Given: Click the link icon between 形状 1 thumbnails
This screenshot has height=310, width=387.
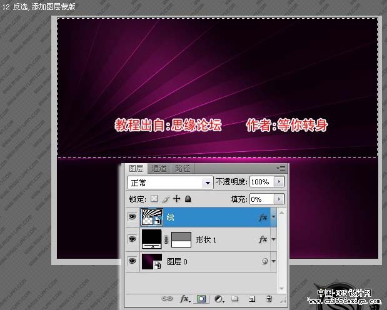Looking at the screenshot, I should click(x=166, y=239).
